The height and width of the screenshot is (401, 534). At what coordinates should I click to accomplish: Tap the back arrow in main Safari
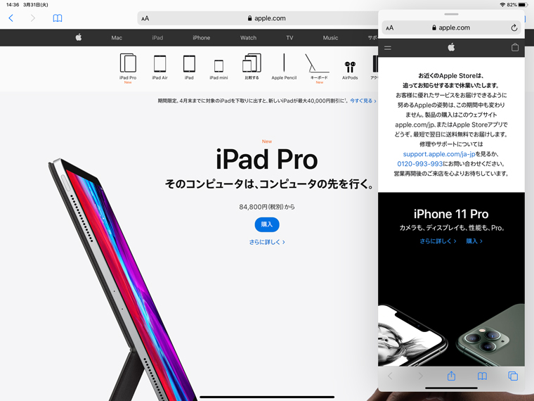click(x=11, y=18)
